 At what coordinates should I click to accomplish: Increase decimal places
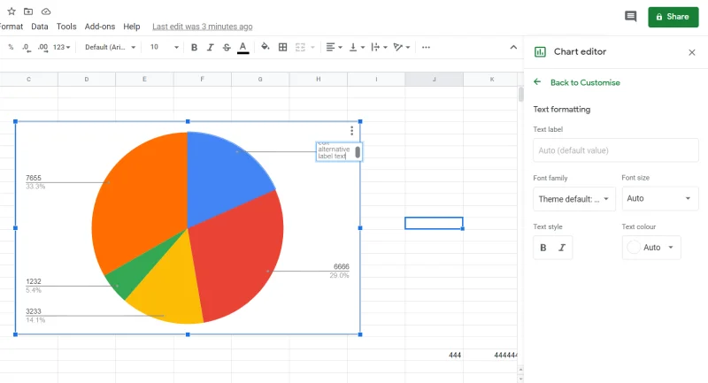[42, 47]
